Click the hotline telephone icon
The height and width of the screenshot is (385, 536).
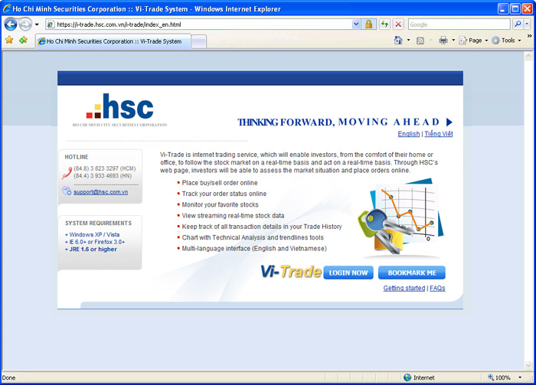67,172
